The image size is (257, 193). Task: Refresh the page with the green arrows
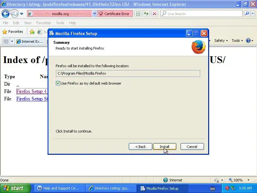(146, 14)
